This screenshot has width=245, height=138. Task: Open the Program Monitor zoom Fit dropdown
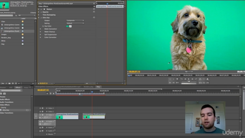pos(189,72)
